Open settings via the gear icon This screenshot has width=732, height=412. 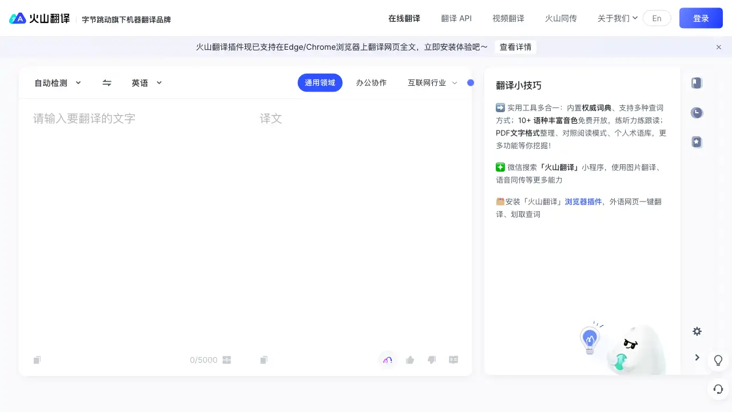(697, 331)
